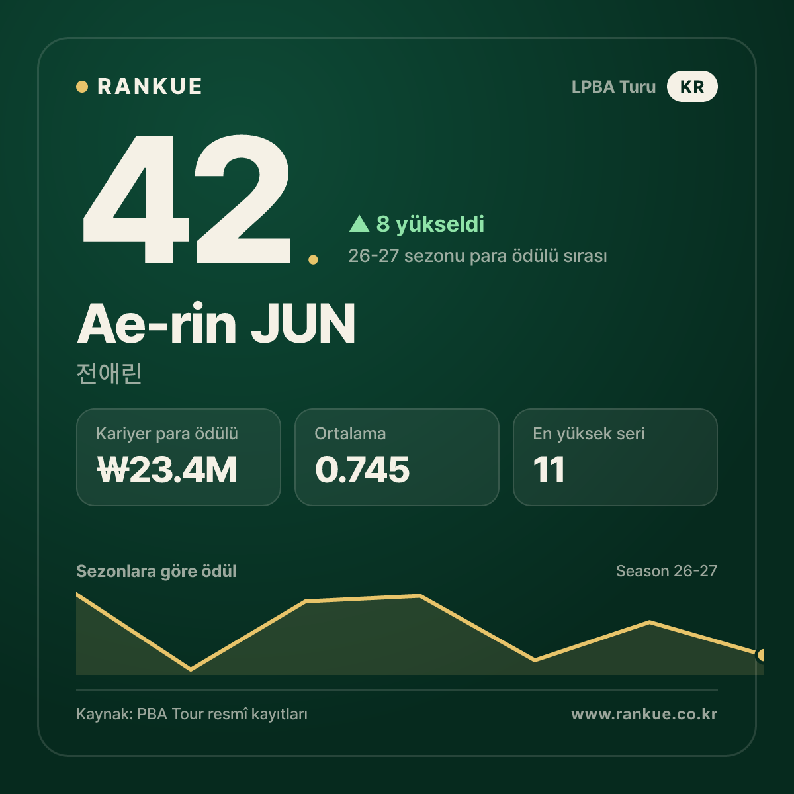Image resolution: width=794 pixels, height=794 pixels.
Task: Click the 'Sezonlara göre ödül' chart title
Action: click(156, 572)
